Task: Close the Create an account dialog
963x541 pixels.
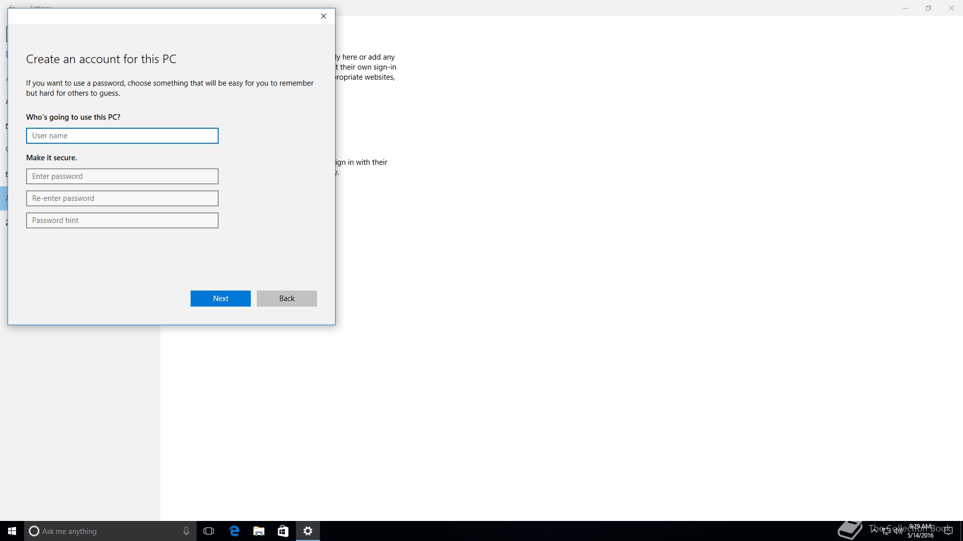Action: coord(324,16)
